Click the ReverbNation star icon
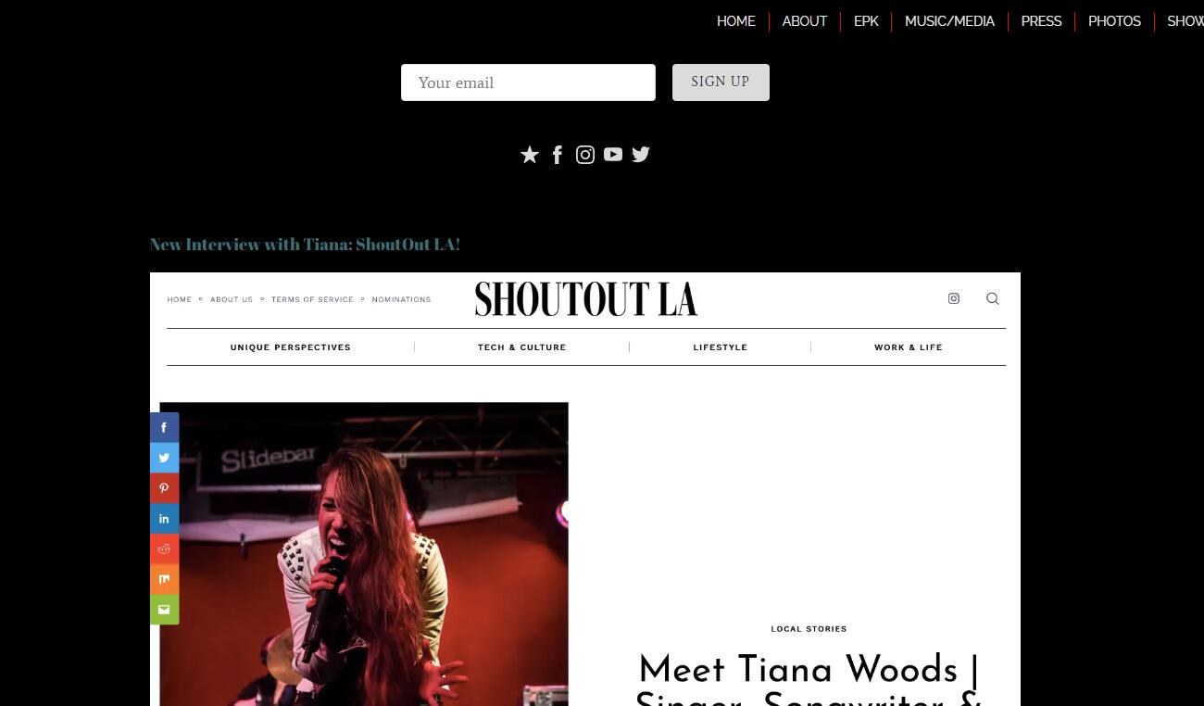This screenshot has height=706, width=1204. click(530, 155)
